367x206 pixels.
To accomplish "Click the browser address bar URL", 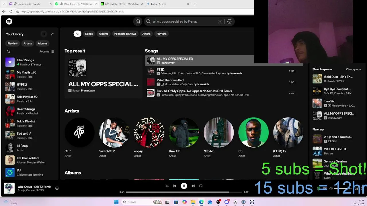I will point(72,11).
